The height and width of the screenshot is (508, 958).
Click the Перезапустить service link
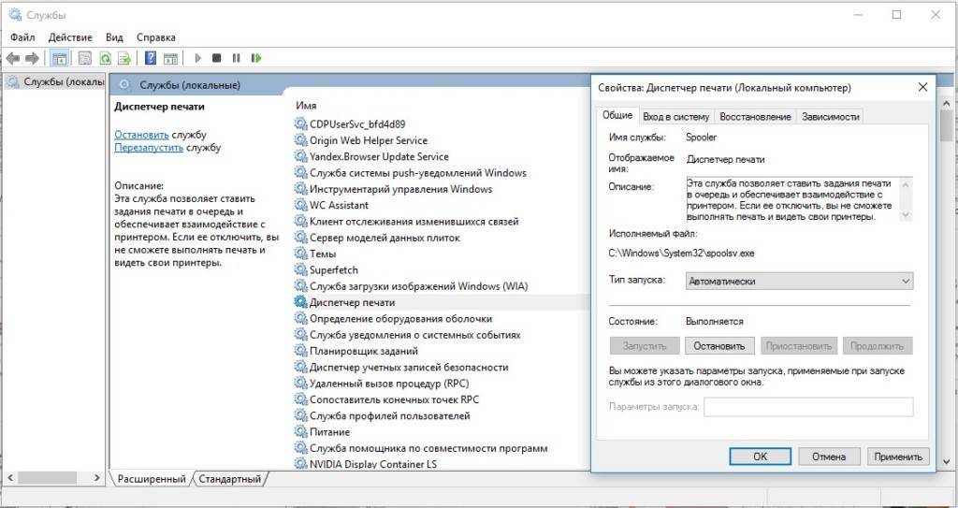pos(149,148)
